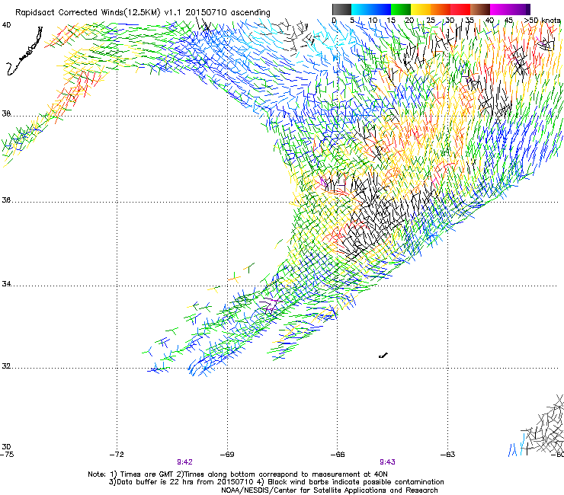Click the orange 25-30 knots legend segment

(441, 9)
